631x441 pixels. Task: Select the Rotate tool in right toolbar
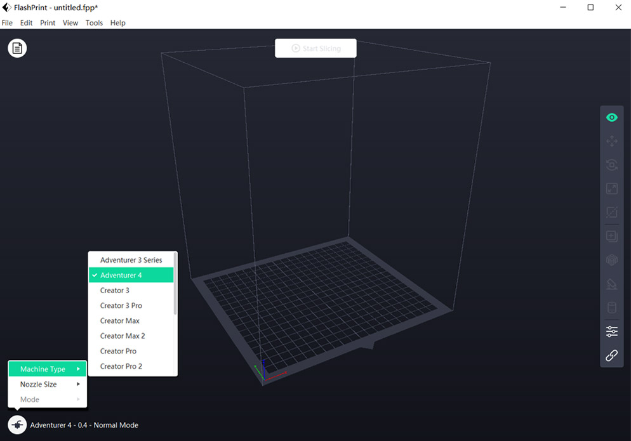(x=612, y=165)
